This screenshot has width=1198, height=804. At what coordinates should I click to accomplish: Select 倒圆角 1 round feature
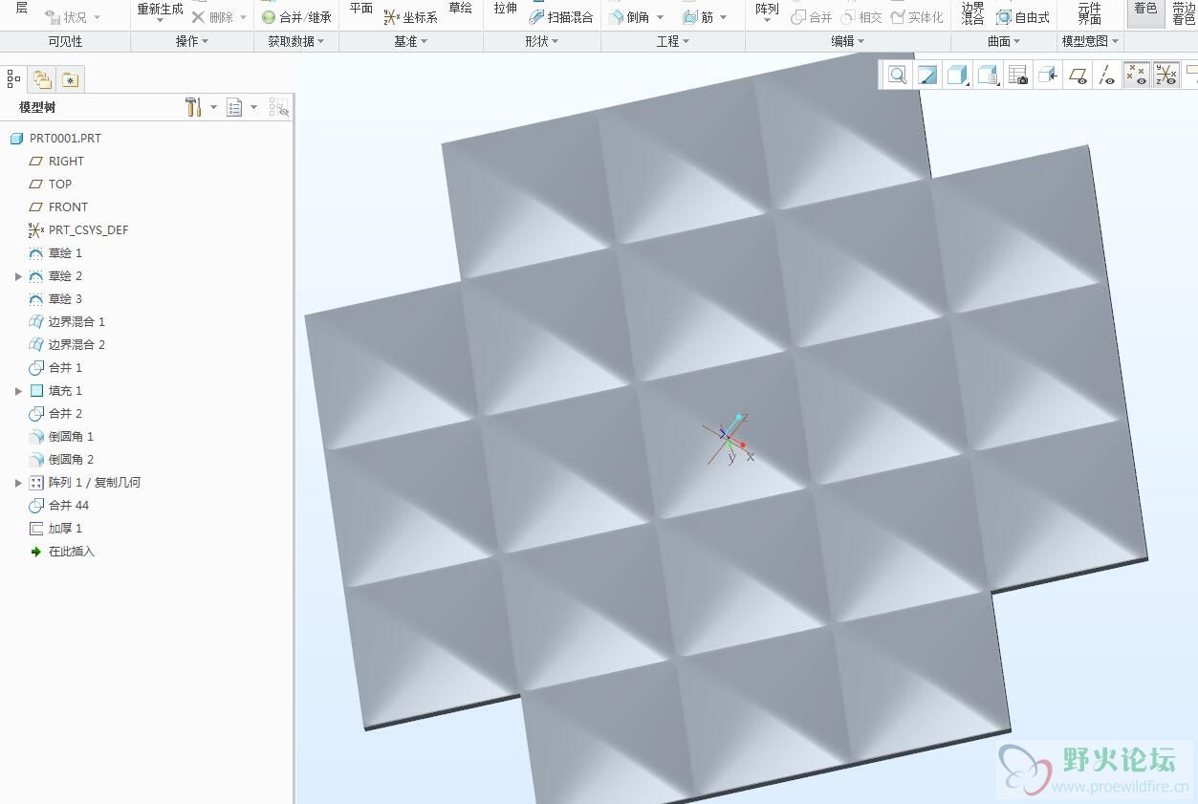tap(61, 437)
